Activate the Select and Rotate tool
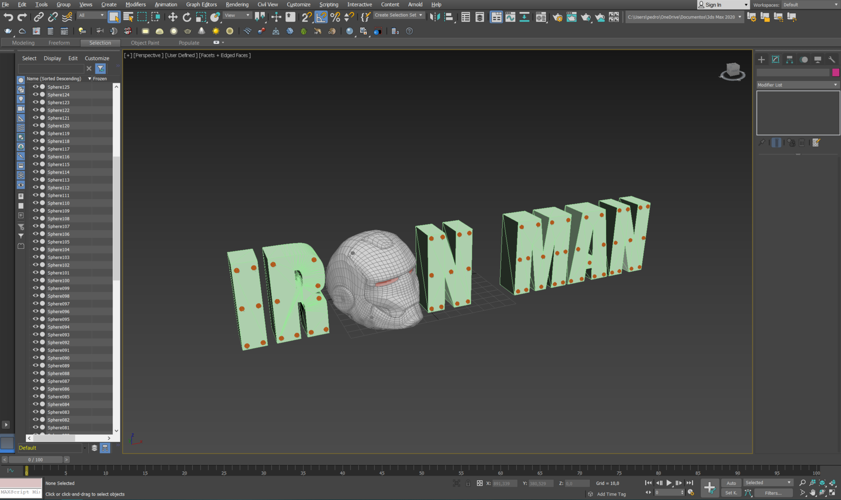Screen dimensions: 841x500 click(x=186, y=17)
